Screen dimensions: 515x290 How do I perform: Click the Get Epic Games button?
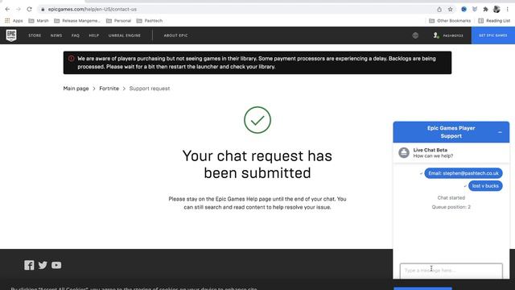493,35
